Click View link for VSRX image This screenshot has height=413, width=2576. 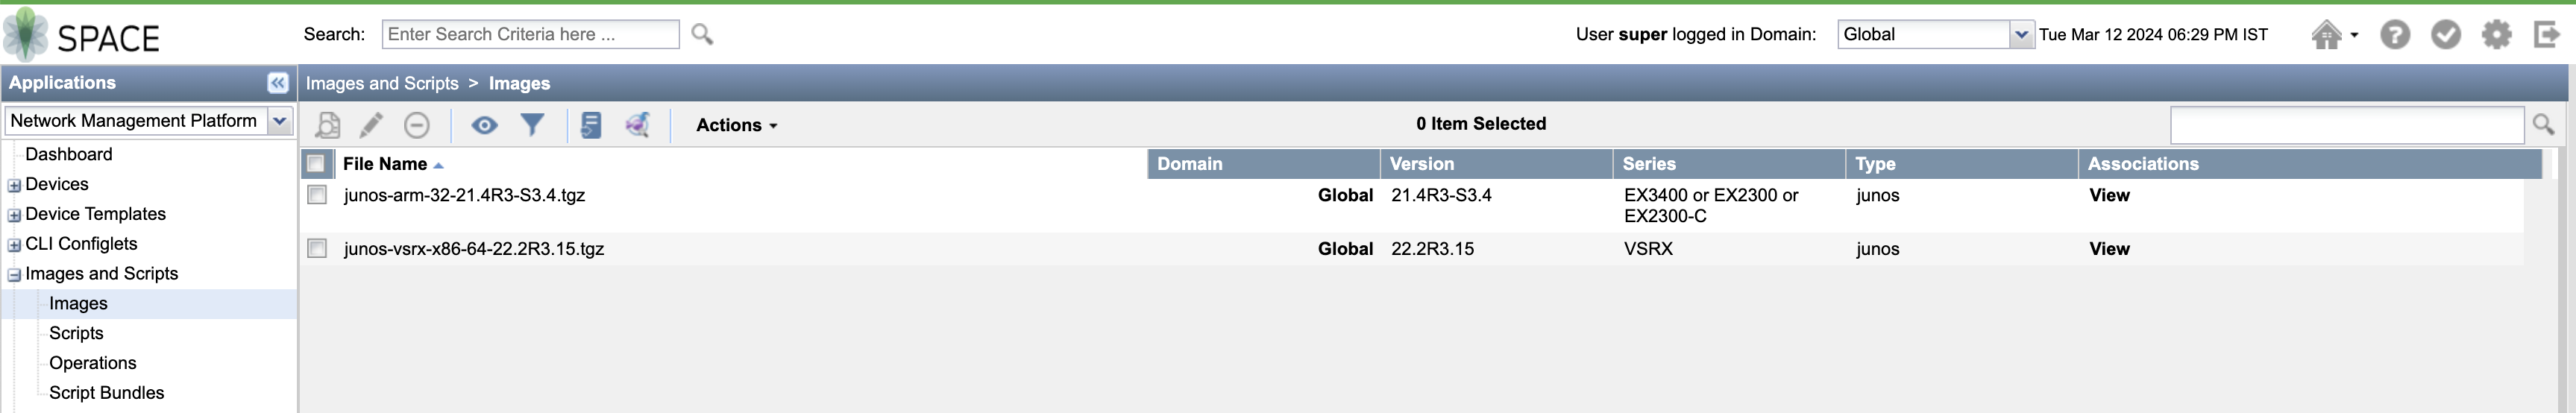(x=2109, y=249)
